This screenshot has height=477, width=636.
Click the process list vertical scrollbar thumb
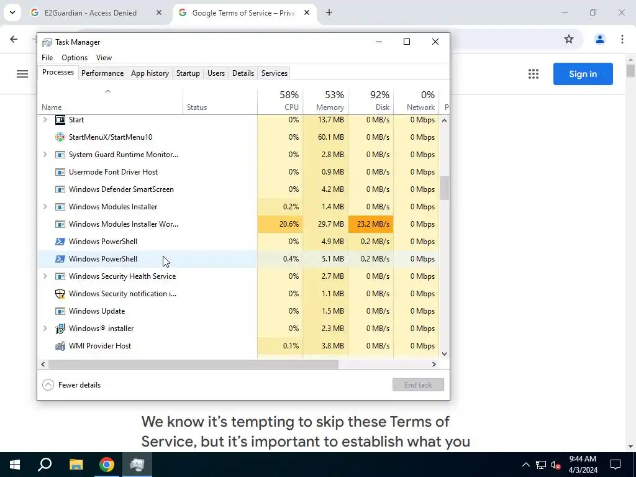(x=444, y=188)
